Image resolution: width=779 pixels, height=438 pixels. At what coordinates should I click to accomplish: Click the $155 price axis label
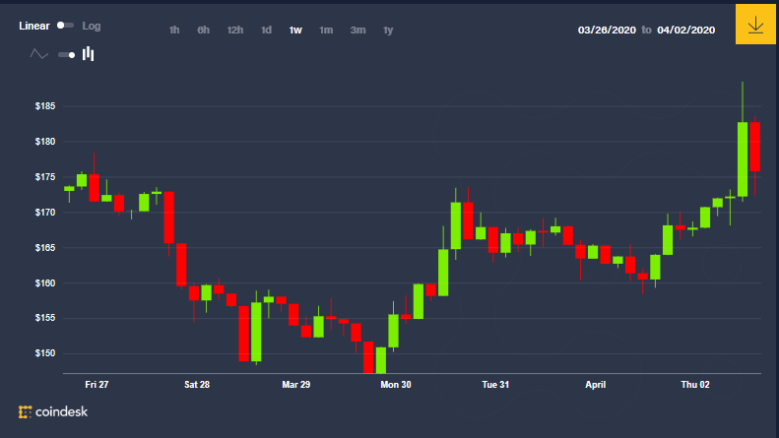click(45, 318)
